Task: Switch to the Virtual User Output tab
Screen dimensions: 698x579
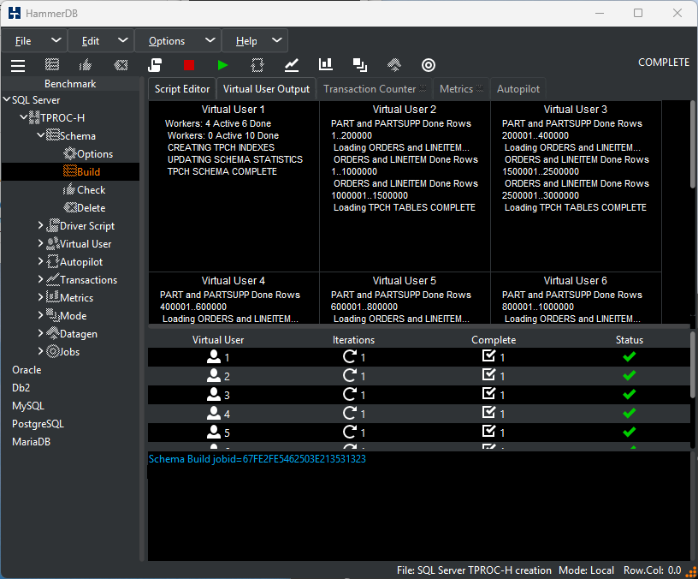Action: (x=266, y=89)
